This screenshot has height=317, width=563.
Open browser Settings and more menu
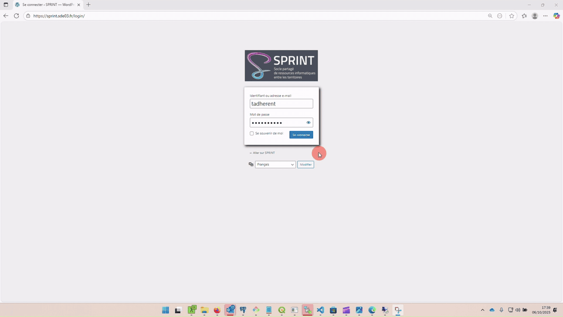pyautogui.click(x=545, y=16)
